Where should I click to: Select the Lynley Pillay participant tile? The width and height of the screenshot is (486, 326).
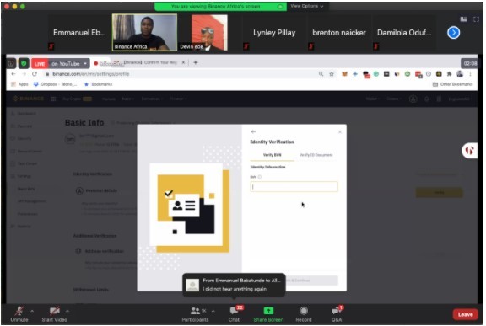pyautogui.click(x=274, y=33)
